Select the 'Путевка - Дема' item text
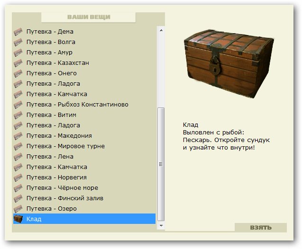Viewport: 302px width, 249px height. point(50,32)
